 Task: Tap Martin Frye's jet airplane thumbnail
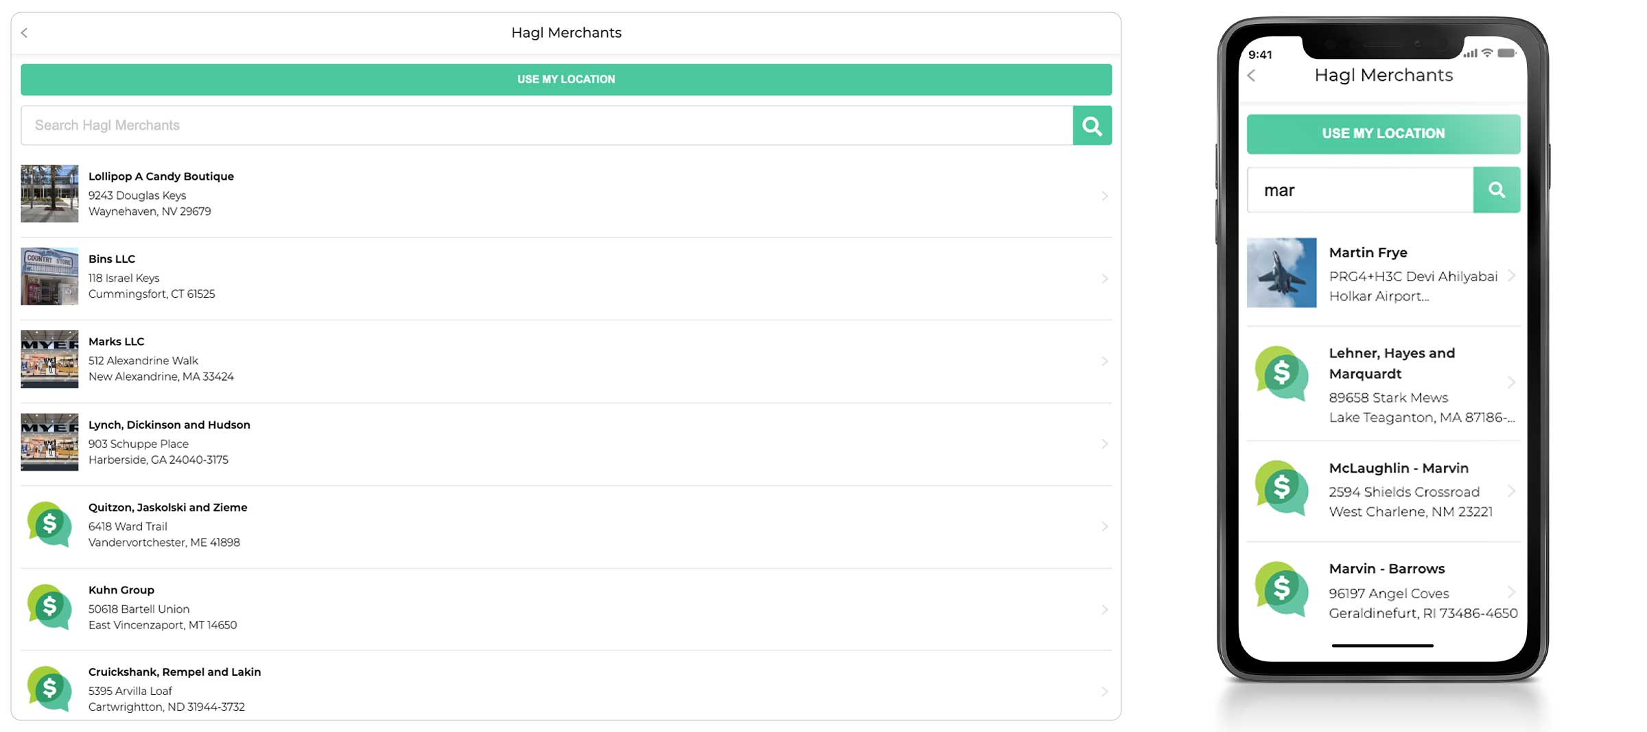click(x=1281, y=273)
